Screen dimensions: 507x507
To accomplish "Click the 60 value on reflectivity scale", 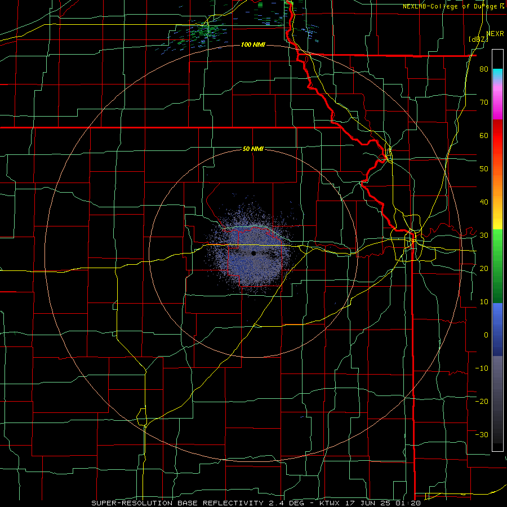I will (484, 135).
